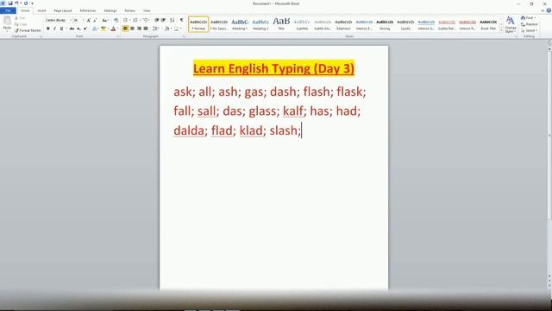Apply the No Spacing style

(x=219, y=24)
